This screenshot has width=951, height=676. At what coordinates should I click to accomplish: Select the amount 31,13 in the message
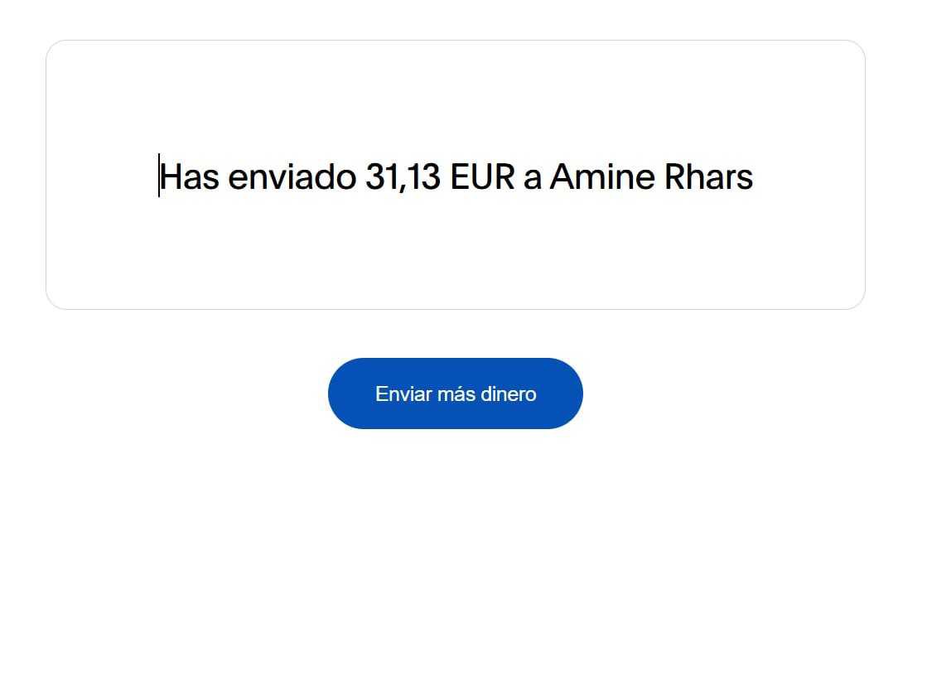403,177
